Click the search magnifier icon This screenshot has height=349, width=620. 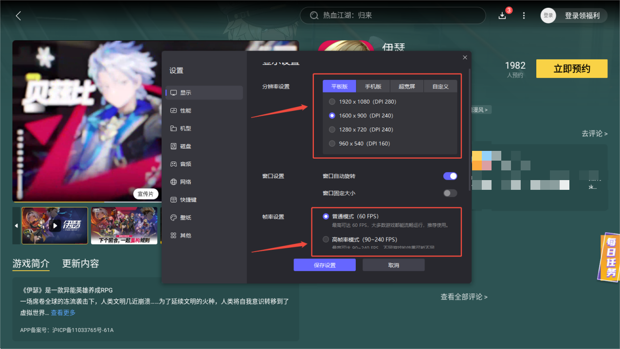(x=314, y=16)
